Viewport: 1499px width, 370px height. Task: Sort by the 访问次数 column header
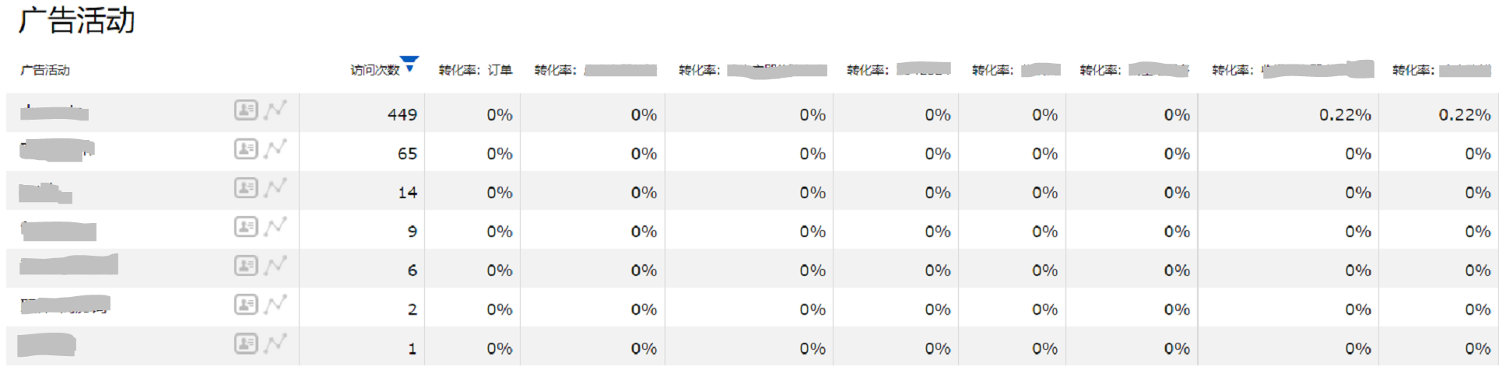click(x=375, y=70)
